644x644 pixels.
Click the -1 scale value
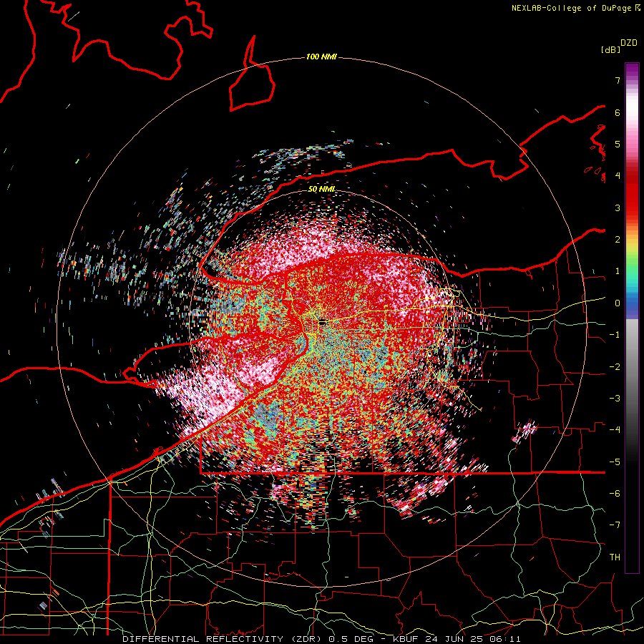point(615,335)
